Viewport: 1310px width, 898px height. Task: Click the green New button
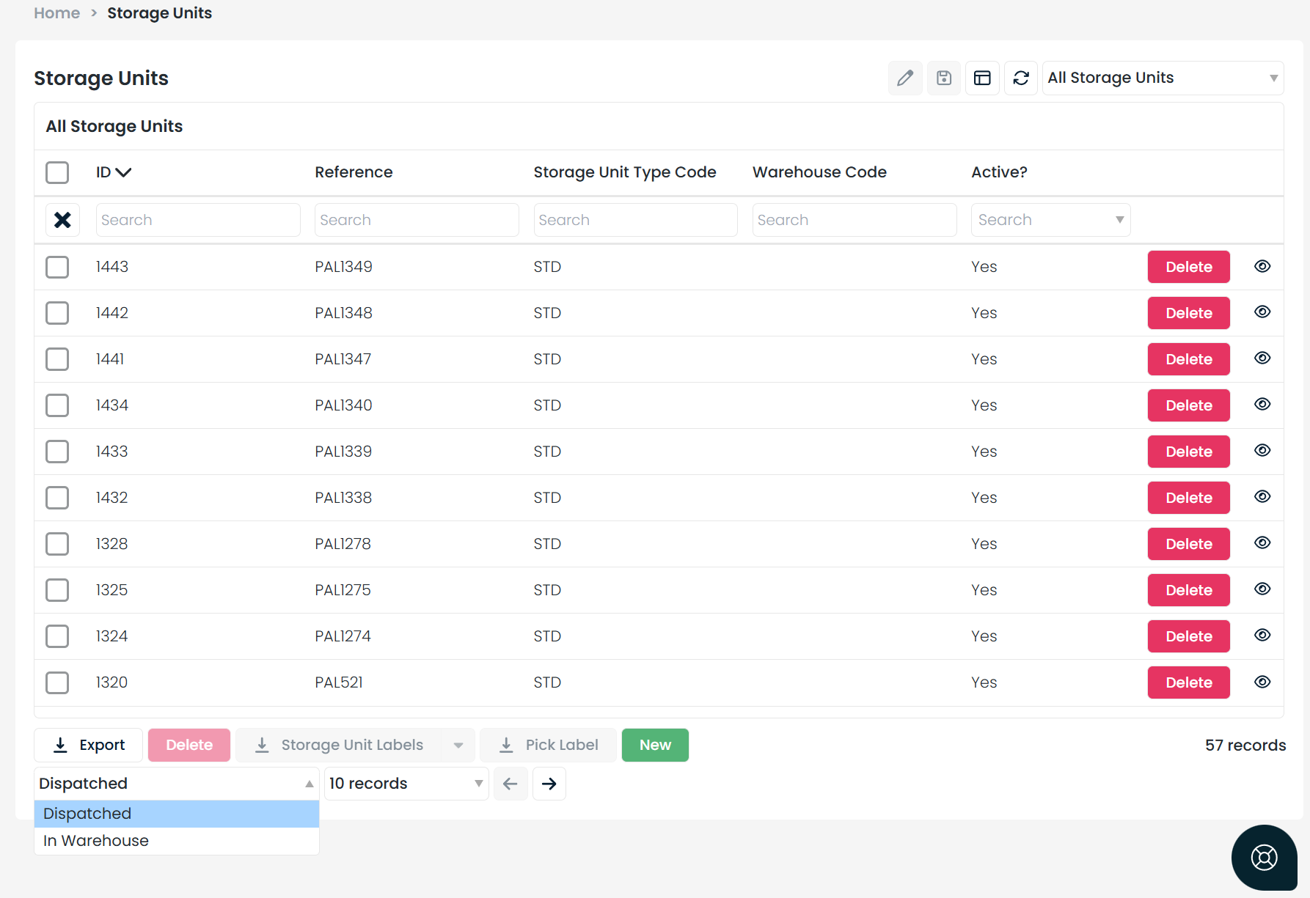655,745
